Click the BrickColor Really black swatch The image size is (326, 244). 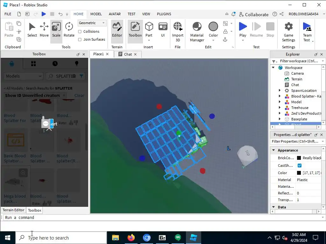(299, 158)
